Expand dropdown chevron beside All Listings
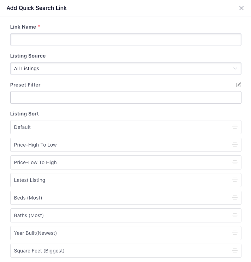 click(x=235, y=69)
